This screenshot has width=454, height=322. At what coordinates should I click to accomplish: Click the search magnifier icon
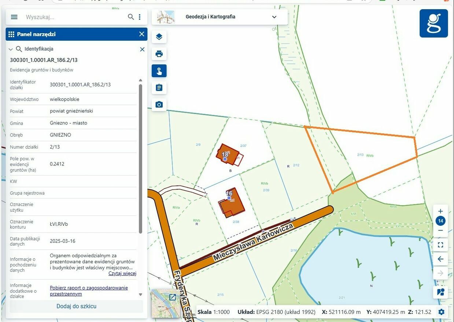click(x=131, y=17)
